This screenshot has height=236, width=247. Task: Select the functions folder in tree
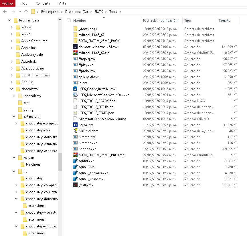coord(33,164)
